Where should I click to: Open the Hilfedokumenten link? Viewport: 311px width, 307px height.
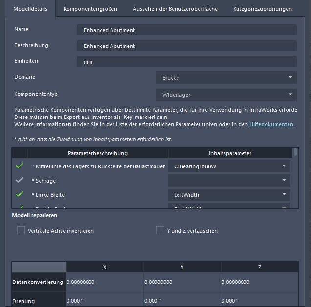(271, 124)
